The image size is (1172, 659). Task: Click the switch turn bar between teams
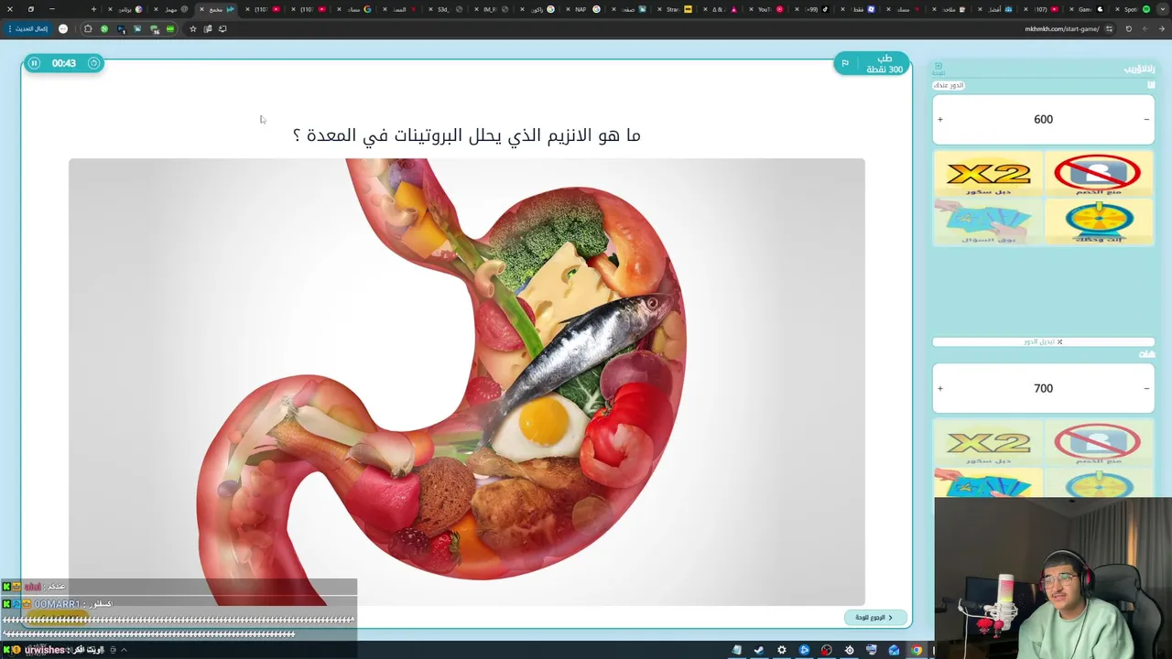(x=1043, y=341)
